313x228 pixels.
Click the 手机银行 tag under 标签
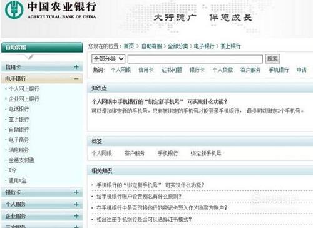(168, 153)
